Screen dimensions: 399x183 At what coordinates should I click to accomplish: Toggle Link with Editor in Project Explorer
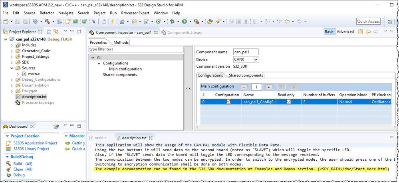coord(56,32)
